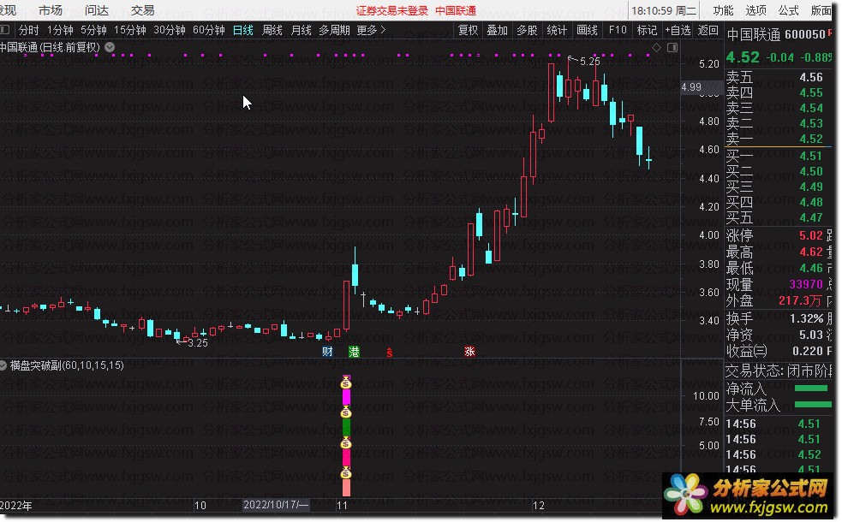
Task: Open the 选项 menu
Action: [755, 10]
